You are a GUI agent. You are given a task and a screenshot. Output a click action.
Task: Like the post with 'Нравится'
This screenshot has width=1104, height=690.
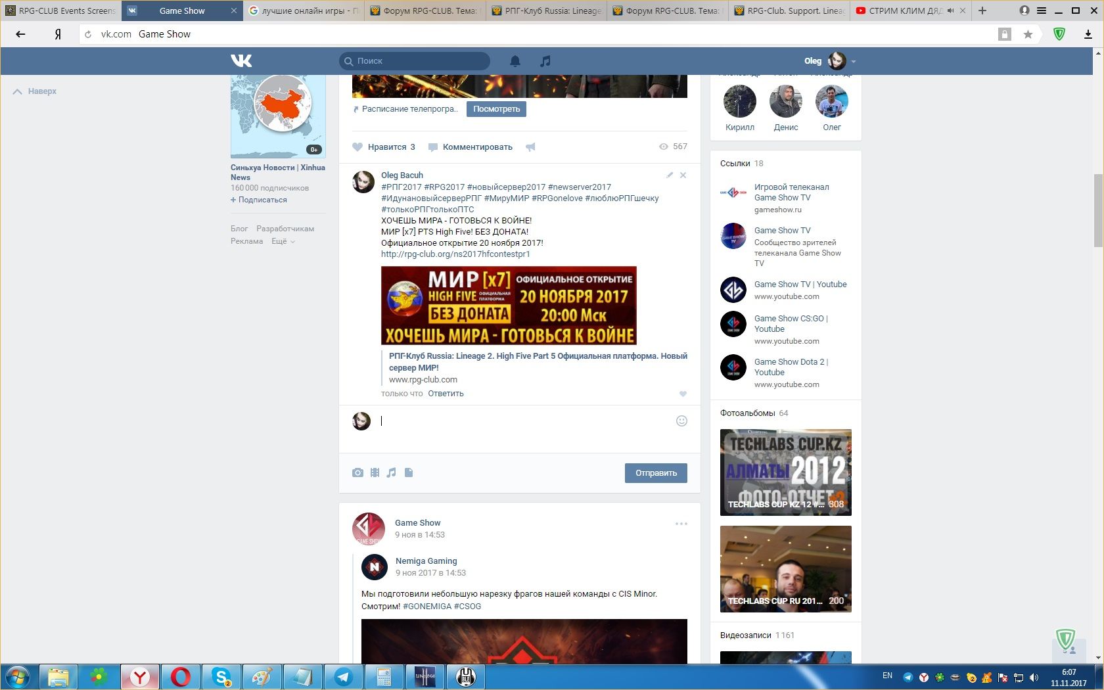(x=384, y=147)
